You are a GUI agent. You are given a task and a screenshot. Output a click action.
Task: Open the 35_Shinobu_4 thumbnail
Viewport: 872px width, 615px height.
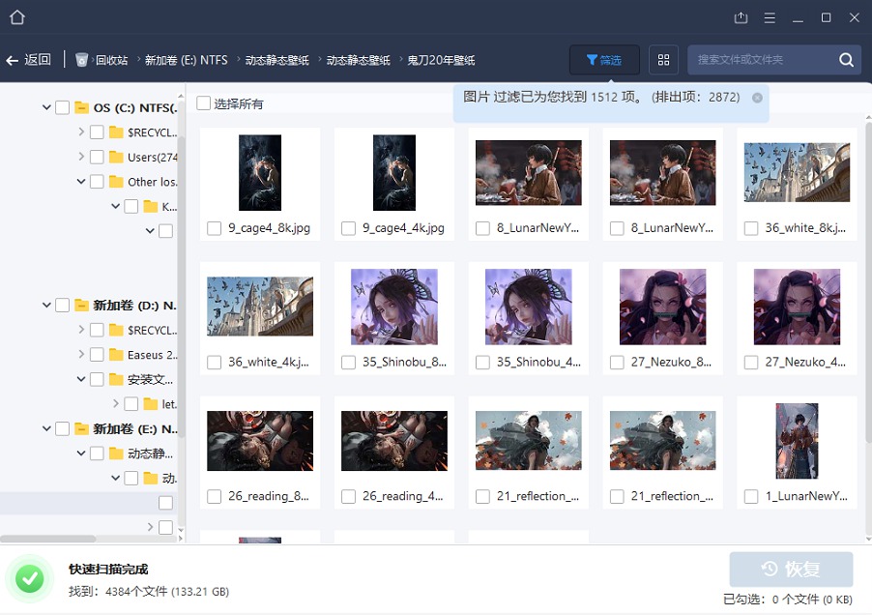click(528, 307)
